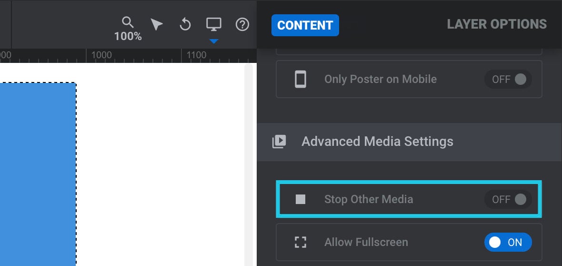Screen dimensions: 562x266
Task: Click the undo history icon
Action: [x=185, y=25]
